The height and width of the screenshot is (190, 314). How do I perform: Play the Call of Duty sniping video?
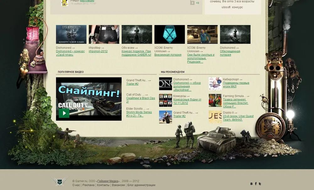coord(64,113)
